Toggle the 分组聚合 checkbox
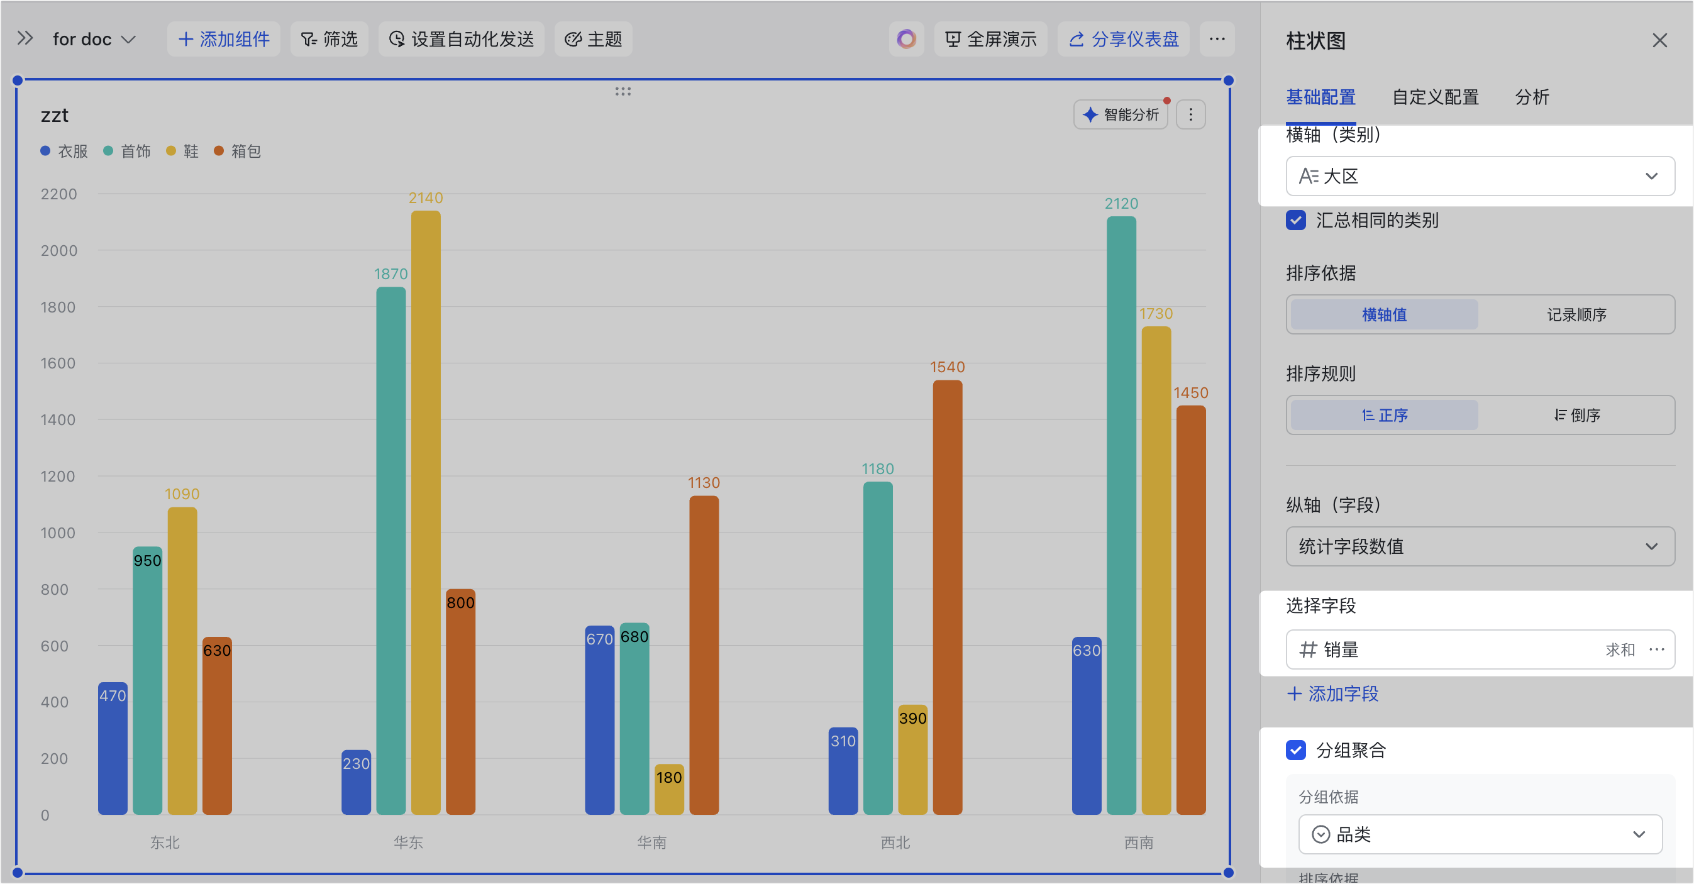 (1295, 751)
